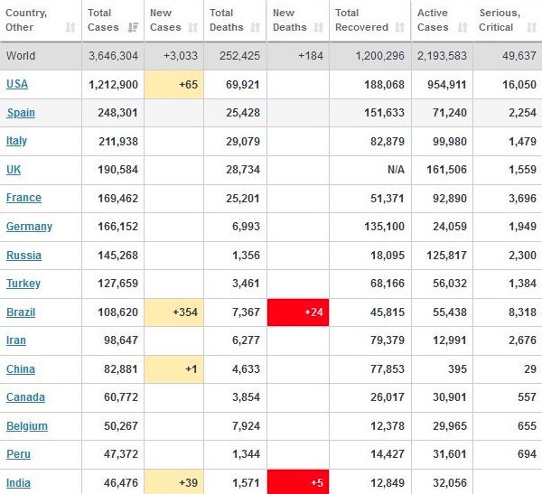The image size is (542, 494).
Task: Click the Total Deaths sort arrows
Action: point(256,27)
